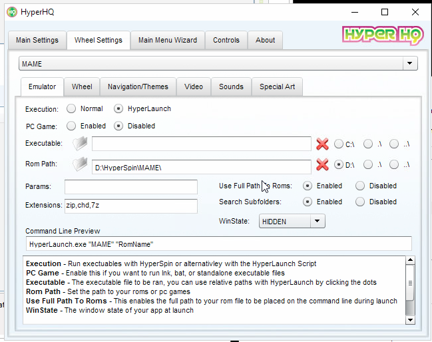Screen dimensions: 432x342
Task: Open the Navigation/Themes tab
Action: pyautogui.click(x=138, y=86)
